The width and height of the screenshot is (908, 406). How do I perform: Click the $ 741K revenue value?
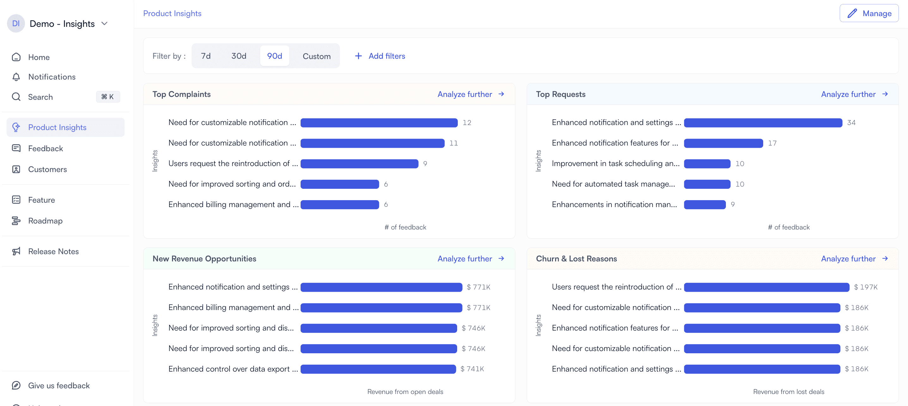(x=472, y=369)
